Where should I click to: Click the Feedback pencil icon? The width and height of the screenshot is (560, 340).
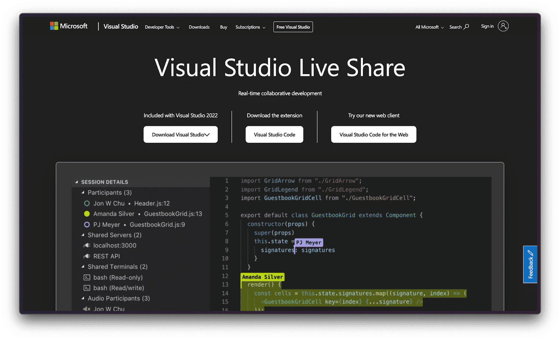pyautogui.click(x=531, y=253)
